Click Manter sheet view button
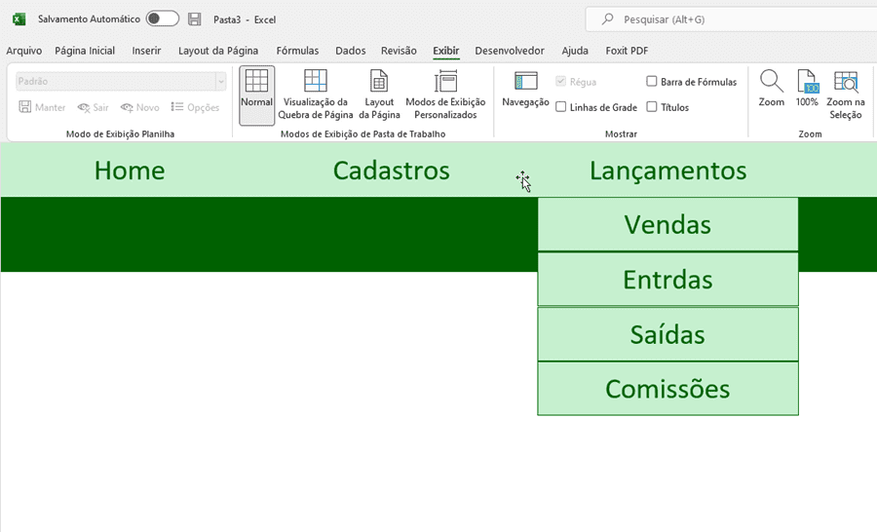The height and width of the screenshot is (532, 877). point(42,107)
